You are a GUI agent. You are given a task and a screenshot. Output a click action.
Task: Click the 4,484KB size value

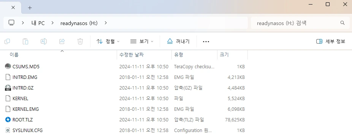[236, 88]
